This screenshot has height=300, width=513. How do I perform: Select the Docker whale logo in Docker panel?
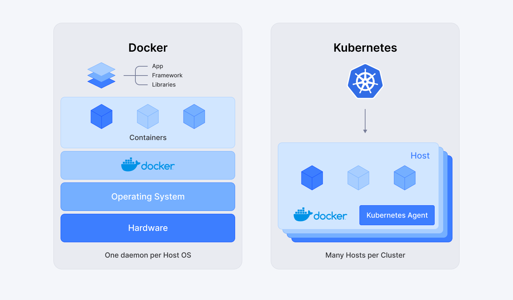148,165
